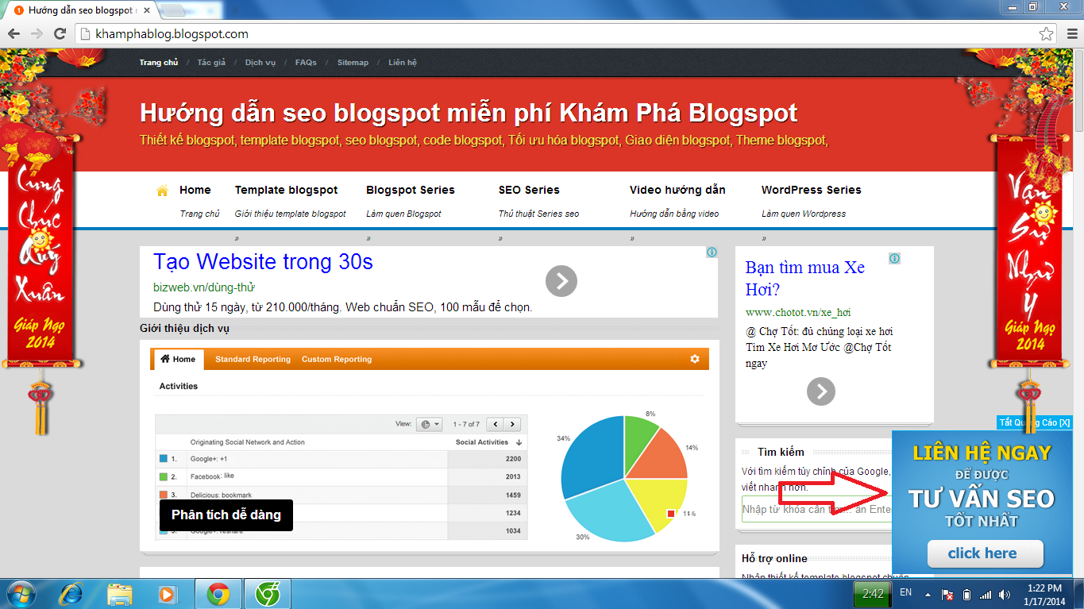This screenshot has height=609, width=1084.
Task: Click blog title Khám Phá Blogspot
Action: point(469,113)
